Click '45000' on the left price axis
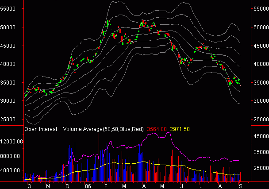Image resolution: width=269 pixels, height=189 pixels. (8, 46)
